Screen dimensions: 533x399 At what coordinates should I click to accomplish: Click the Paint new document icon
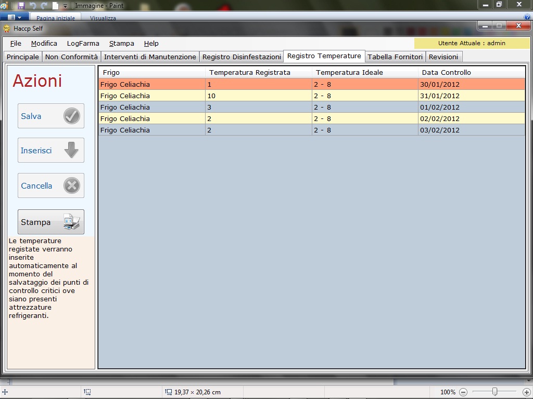[55, 6]
